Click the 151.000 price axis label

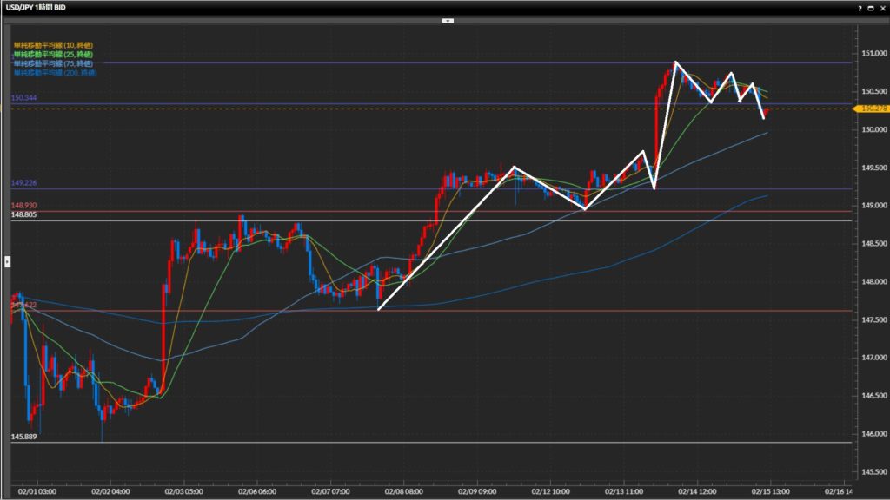871,54
